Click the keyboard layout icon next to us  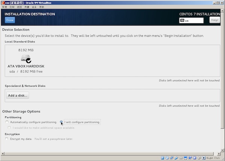(182, 21)
